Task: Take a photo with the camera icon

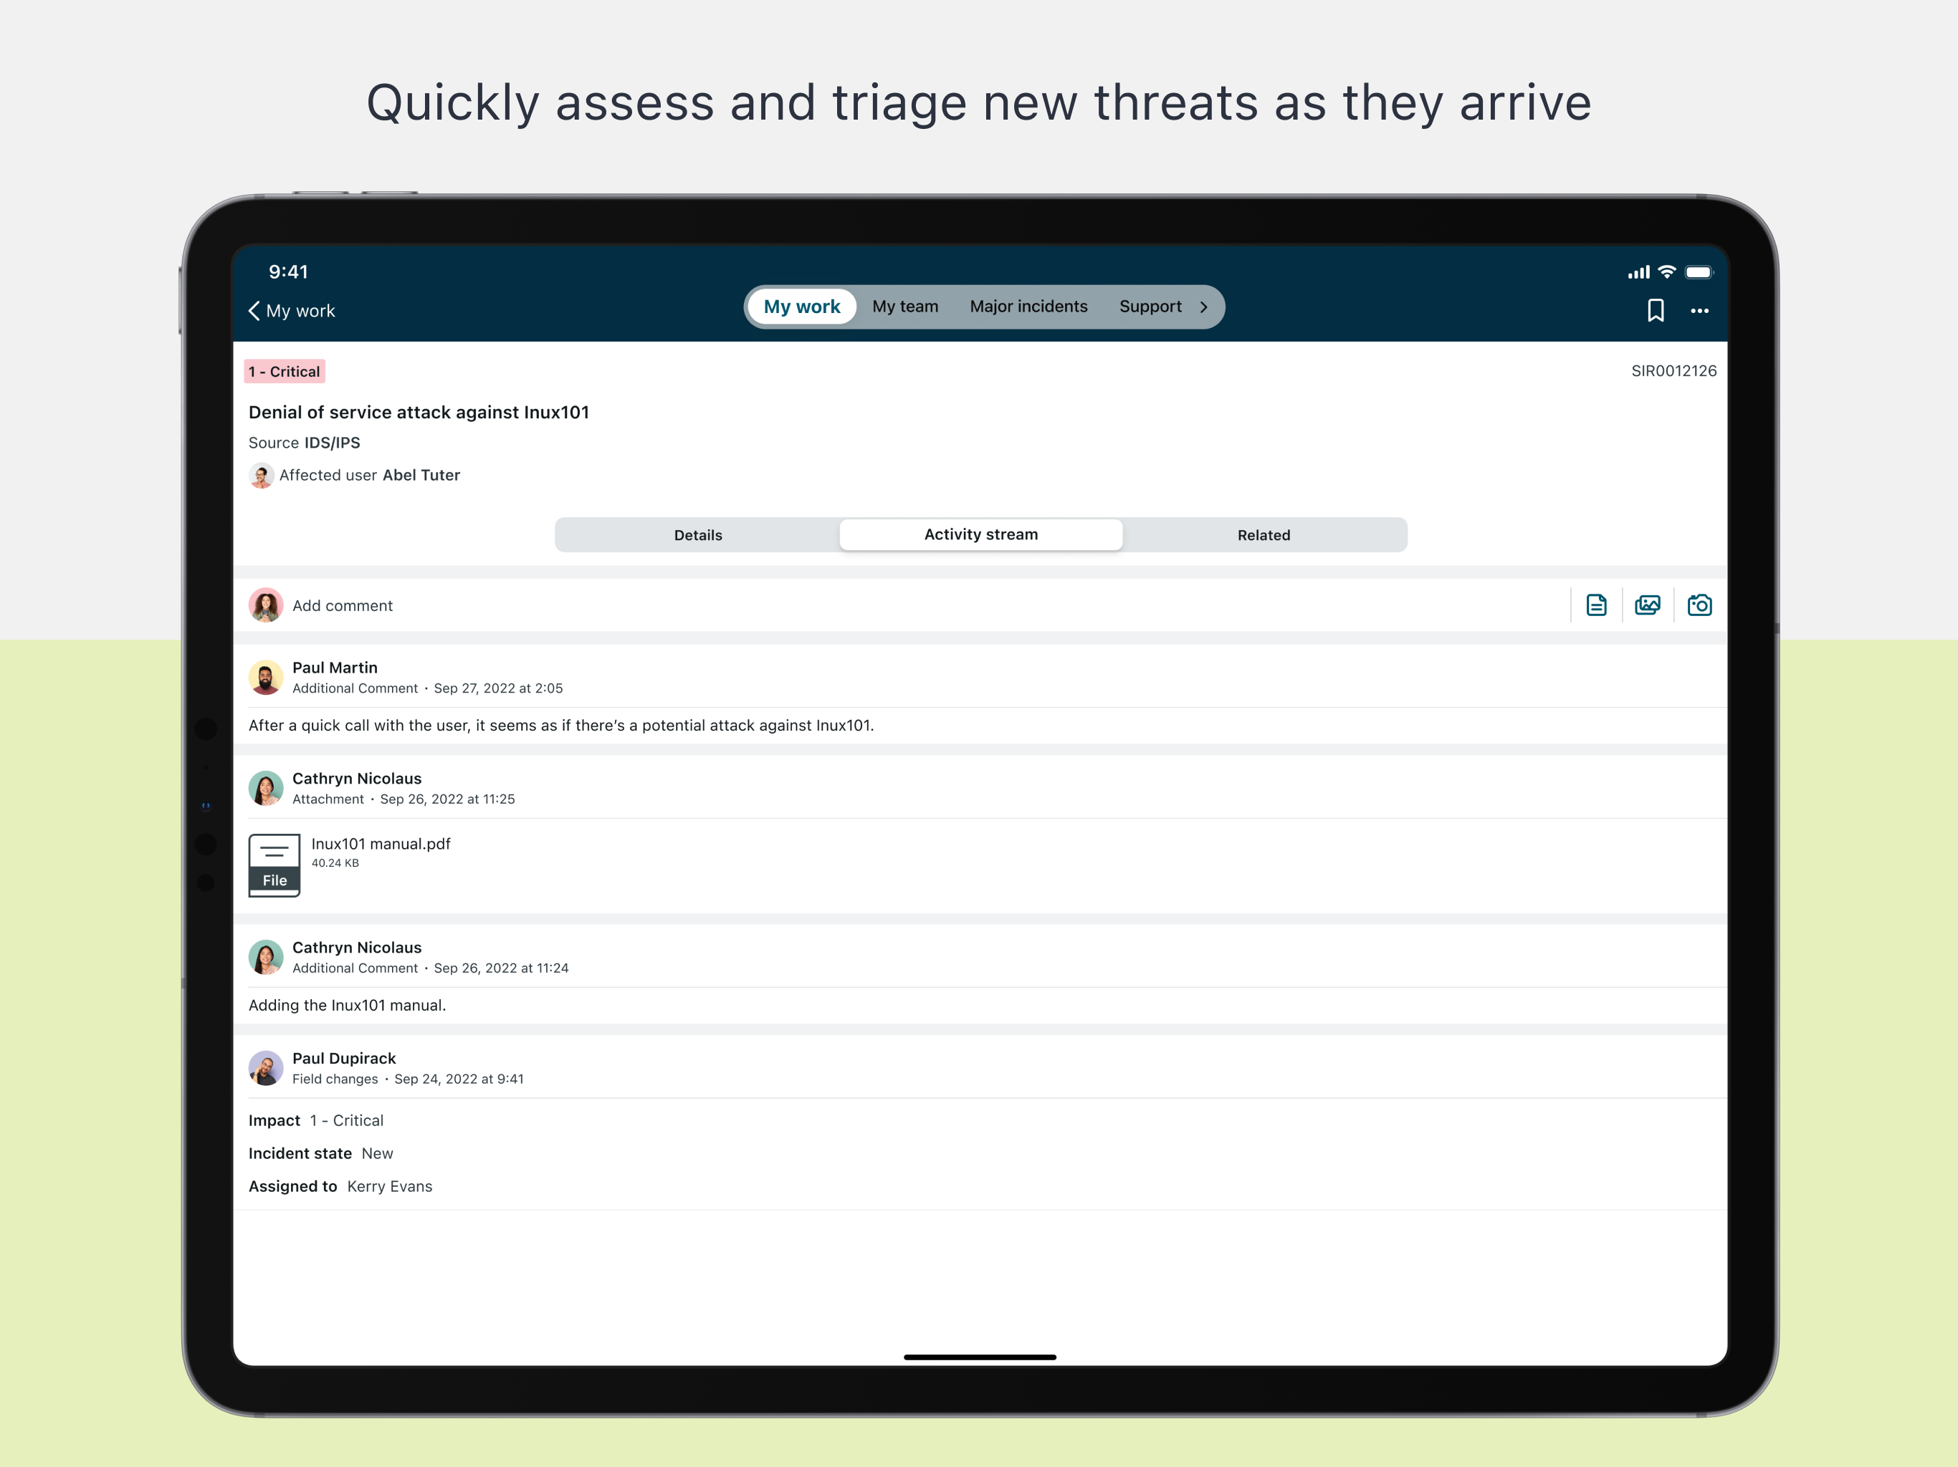Action: [1701, 605]
